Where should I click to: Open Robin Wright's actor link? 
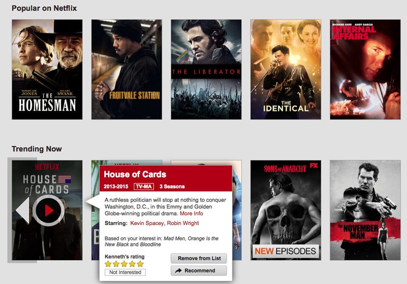[x=183, y=223]
